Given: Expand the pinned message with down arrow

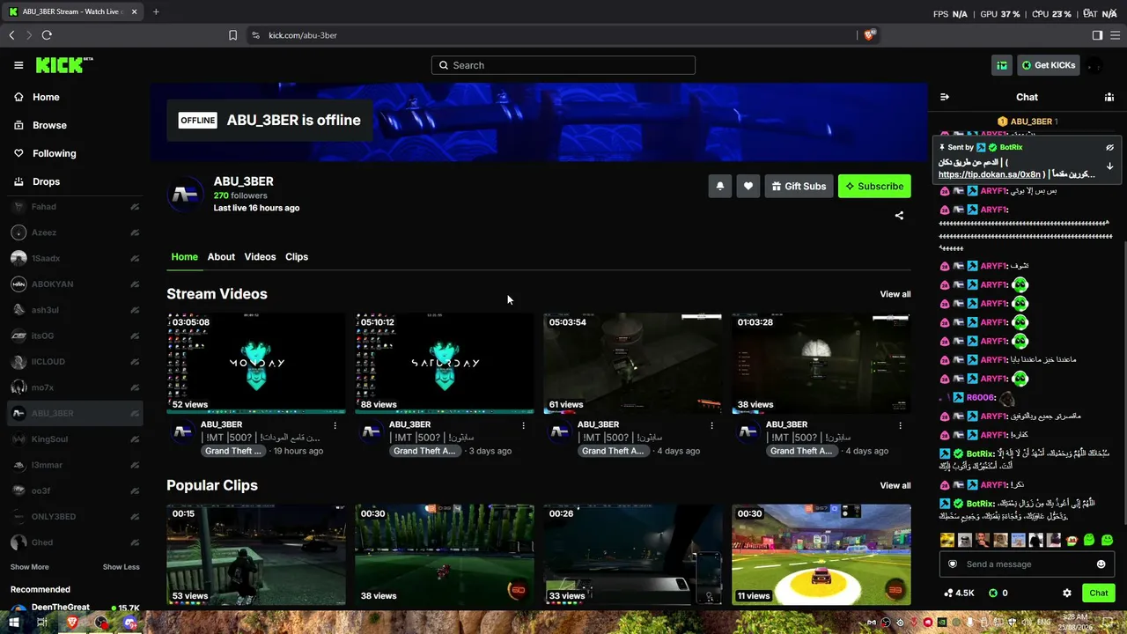Looking at the screenshot, I should point(1109,166).
